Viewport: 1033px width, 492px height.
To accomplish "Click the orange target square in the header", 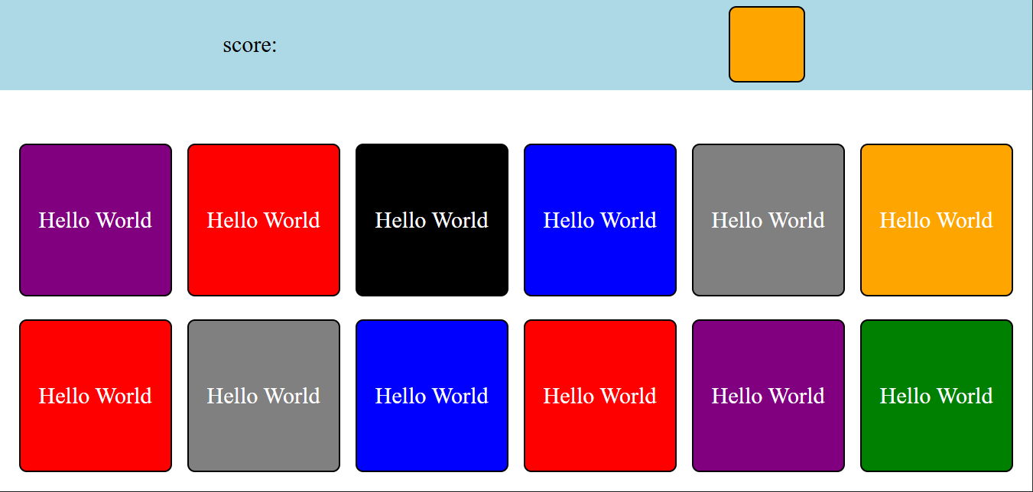I will 766,44.
